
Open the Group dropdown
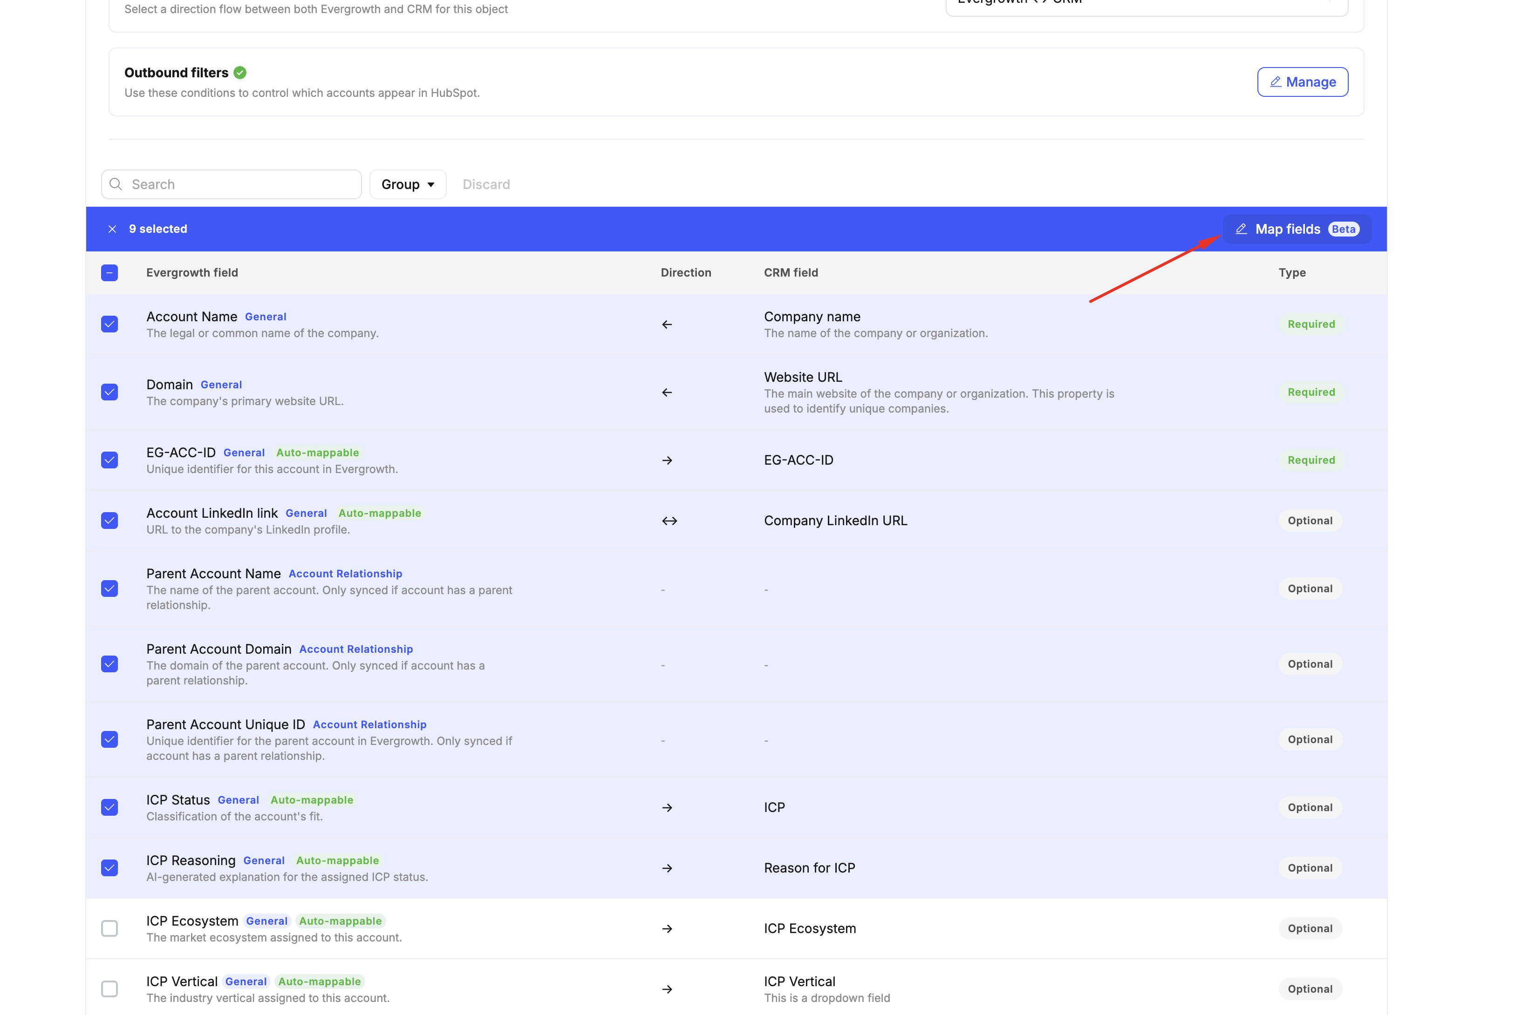click(x=408, y=184)
